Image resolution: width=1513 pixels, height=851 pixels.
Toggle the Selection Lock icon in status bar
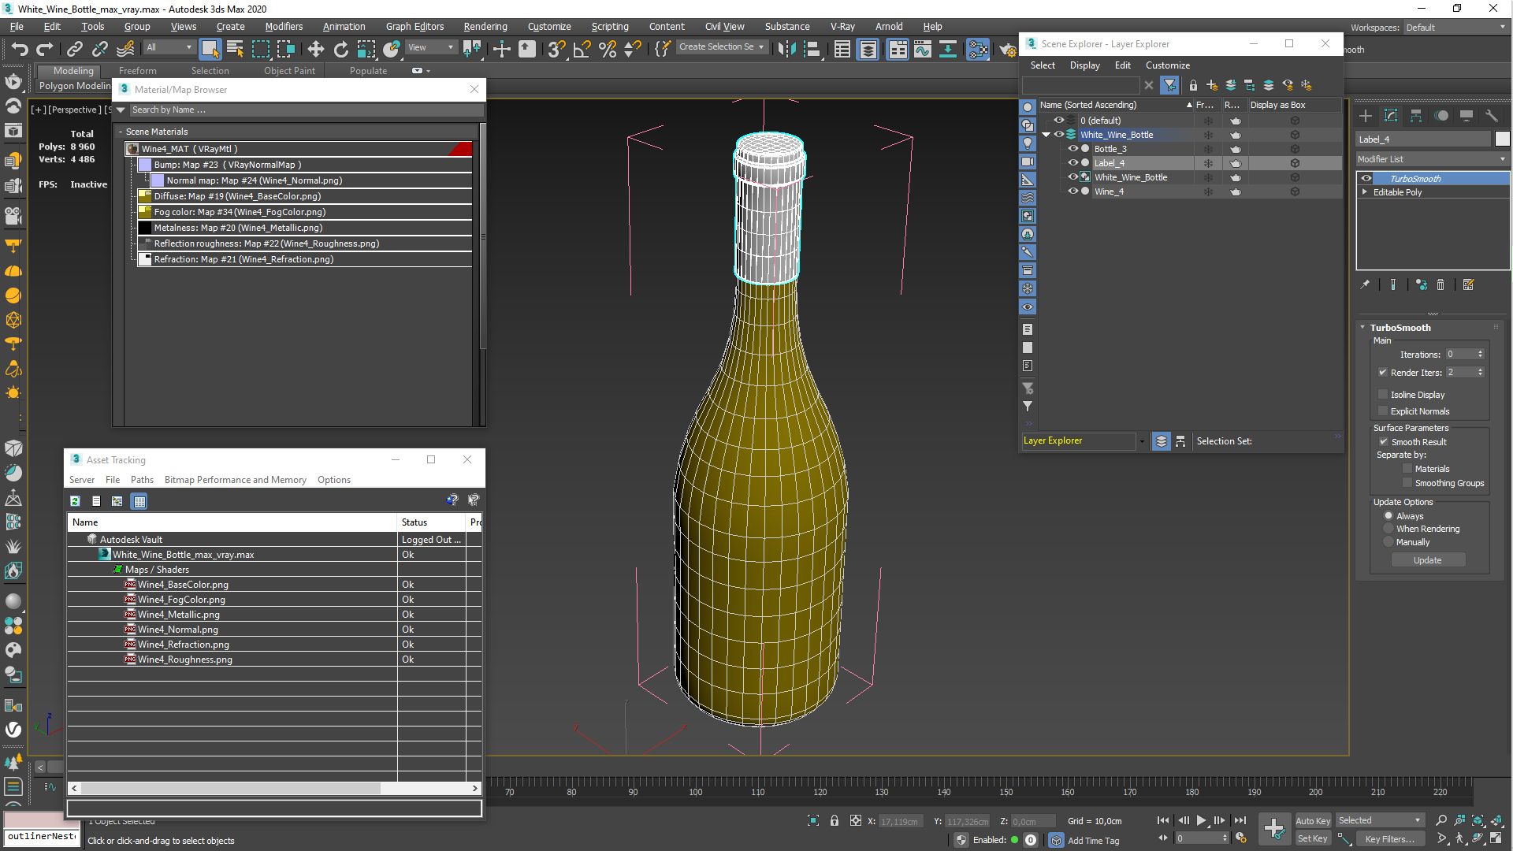point(835,821)
